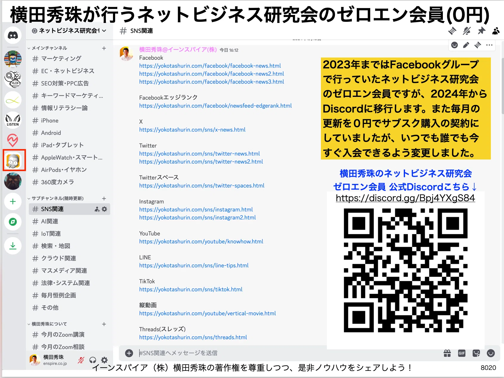The image size is (504, 378).
Task: Open the facebook-news.html link
Action: coord(210,66)
